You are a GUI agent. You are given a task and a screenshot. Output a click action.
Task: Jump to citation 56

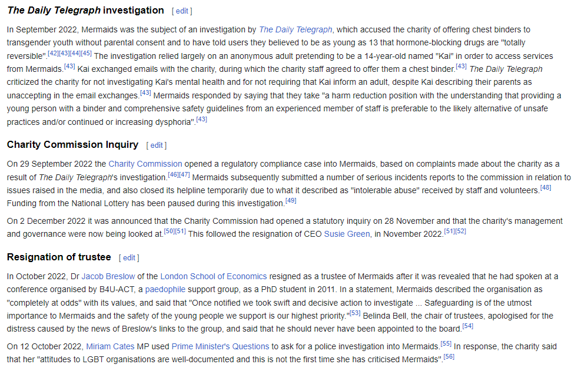coord(449,357)
